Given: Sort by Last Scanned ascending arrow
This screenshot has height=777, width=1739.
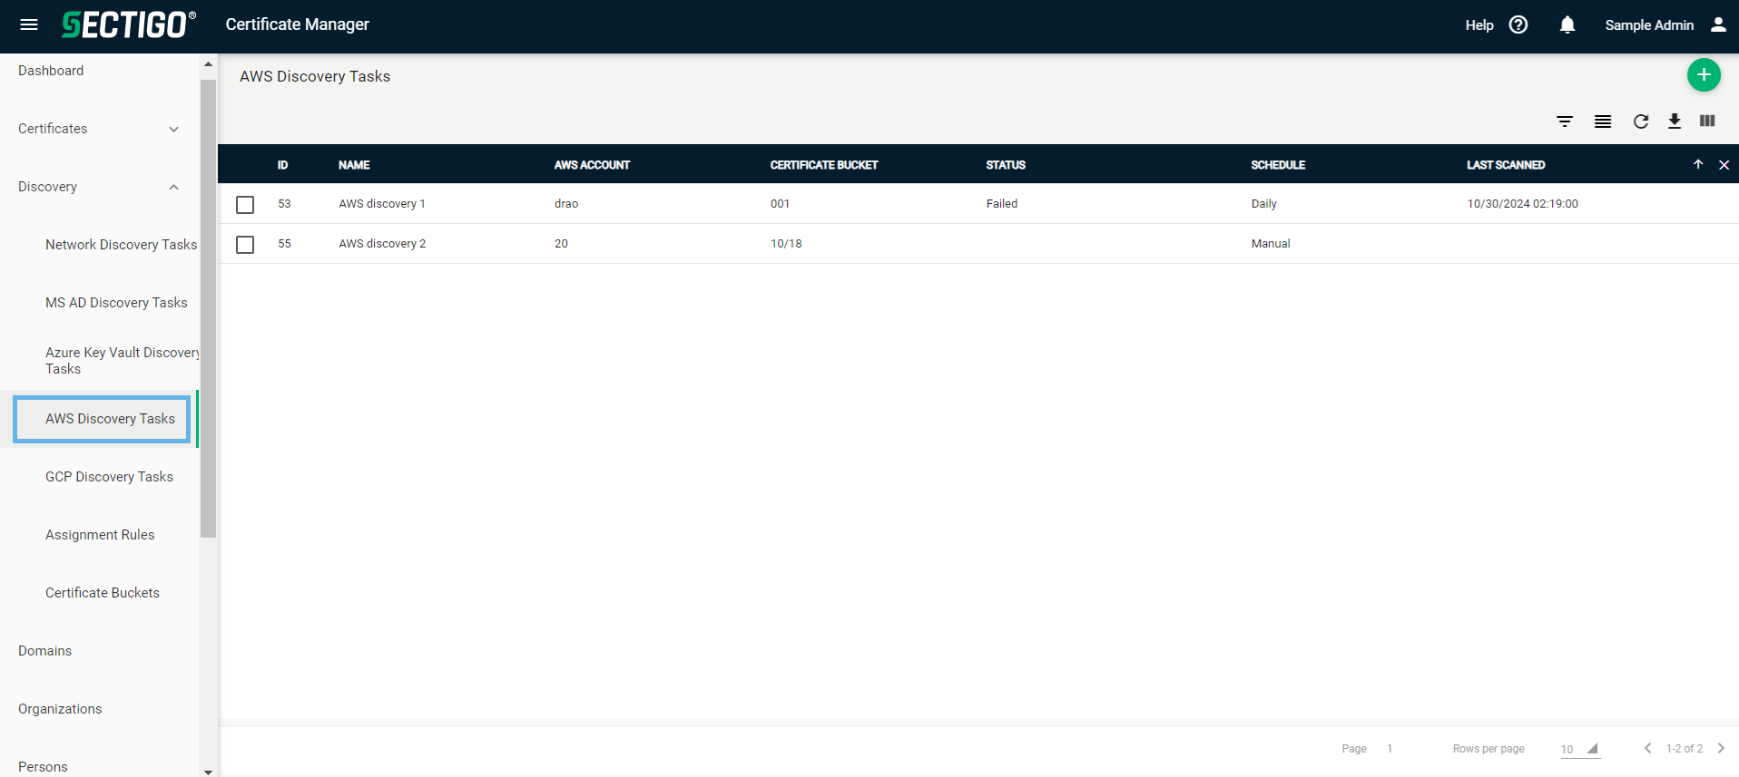Looking at the screenshot, I should (x=1698, y=164).
